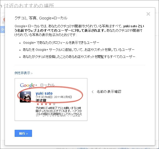Close the dialog with the X icon
This screenshot has width=159, height=149.
(148, 14)
